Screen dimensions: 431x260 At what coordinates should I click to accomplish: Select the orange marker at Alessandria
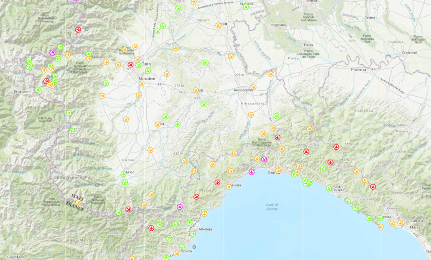point(253,87)
